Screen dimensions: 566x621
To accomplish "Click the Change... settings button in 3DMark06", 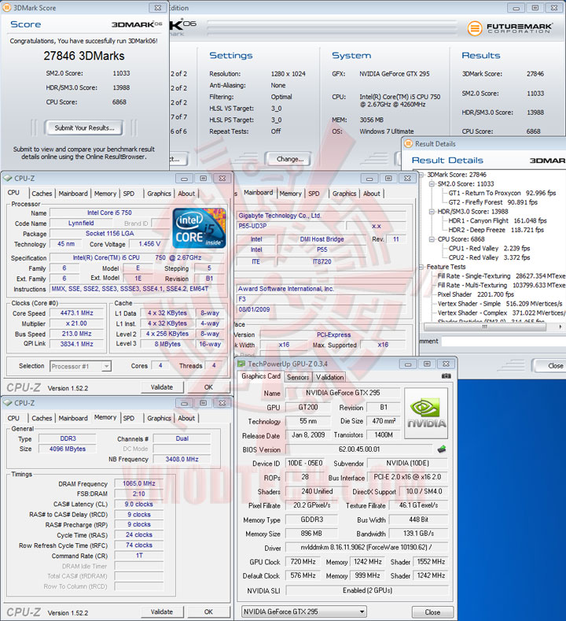I will tap(289, 159).
